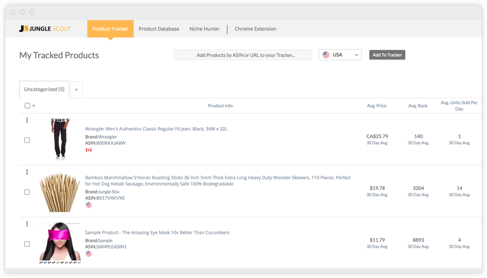Switch to the Product Tracker tab

point(110,29)
